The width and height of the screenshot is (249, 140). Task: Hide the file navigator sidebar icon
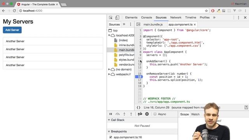click(138, 24)
